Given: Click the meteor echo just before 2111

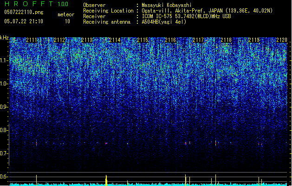Looking at the screenshot, I should point(36,143).
